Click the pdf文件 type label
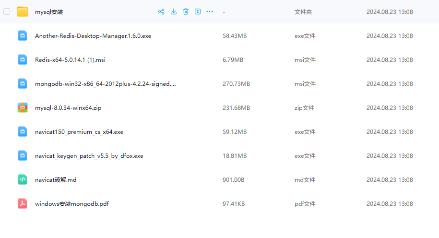Image resolution: width=439 pixels, height=238 pixels. coord(305,204)
